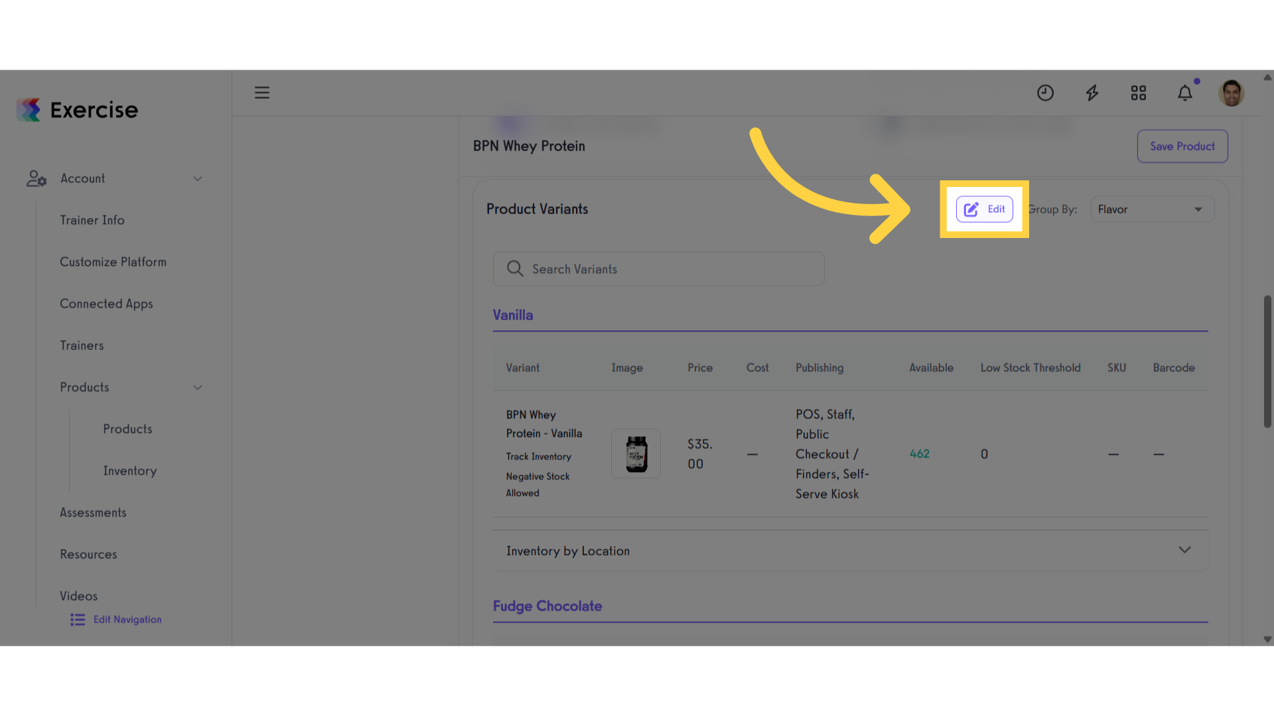Image resolution: width=1274 pixels, height=716 pixels.
Task: Click the pencil icon on the Edit button
Action: click(971, 209)
